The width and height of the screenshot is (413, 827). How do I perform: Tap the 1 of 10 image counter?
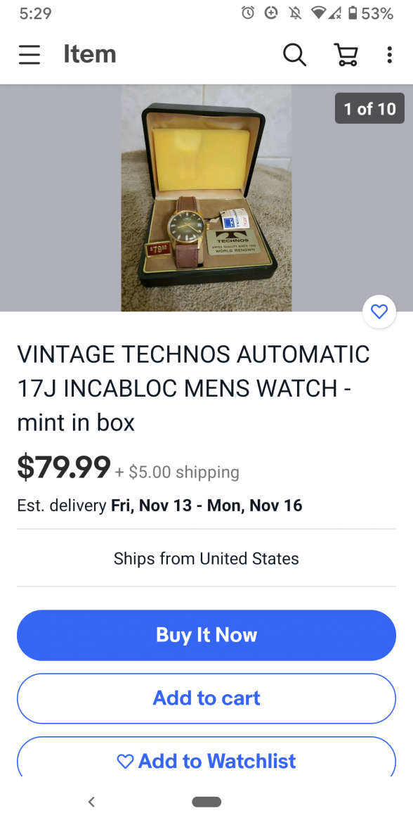(x=369, y=108)
